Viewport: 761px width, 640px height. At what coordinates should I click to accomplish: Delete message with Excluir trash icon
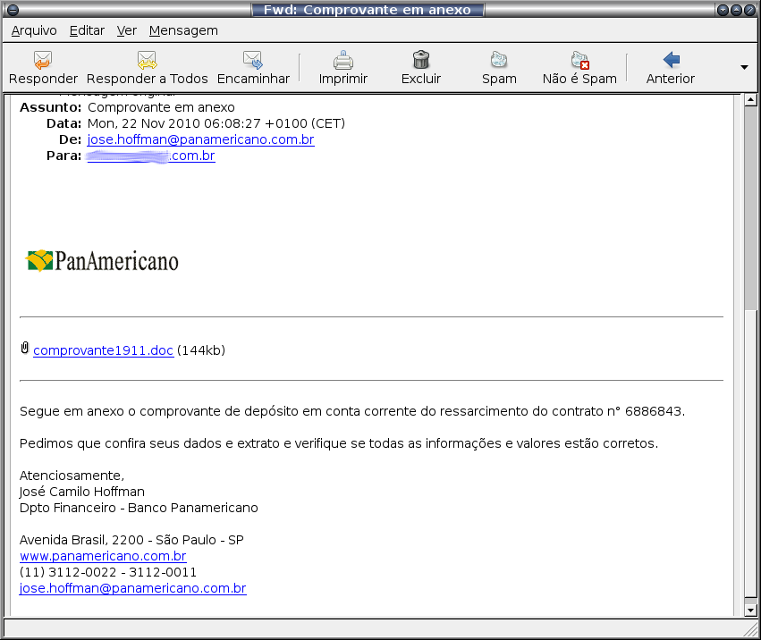pyautogui.click(x=421, y=60)
